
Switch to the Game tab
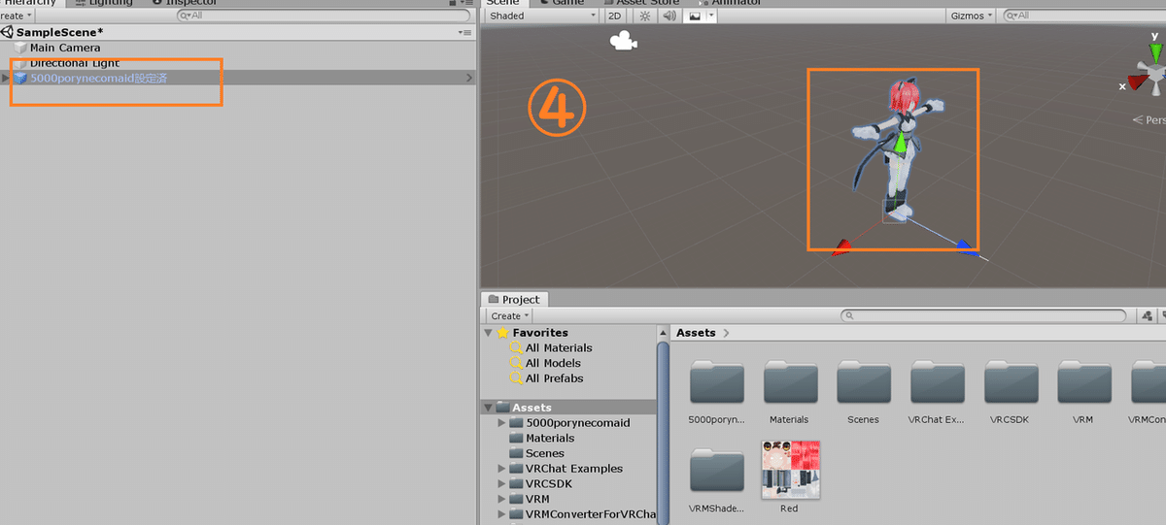click(563, 3)
